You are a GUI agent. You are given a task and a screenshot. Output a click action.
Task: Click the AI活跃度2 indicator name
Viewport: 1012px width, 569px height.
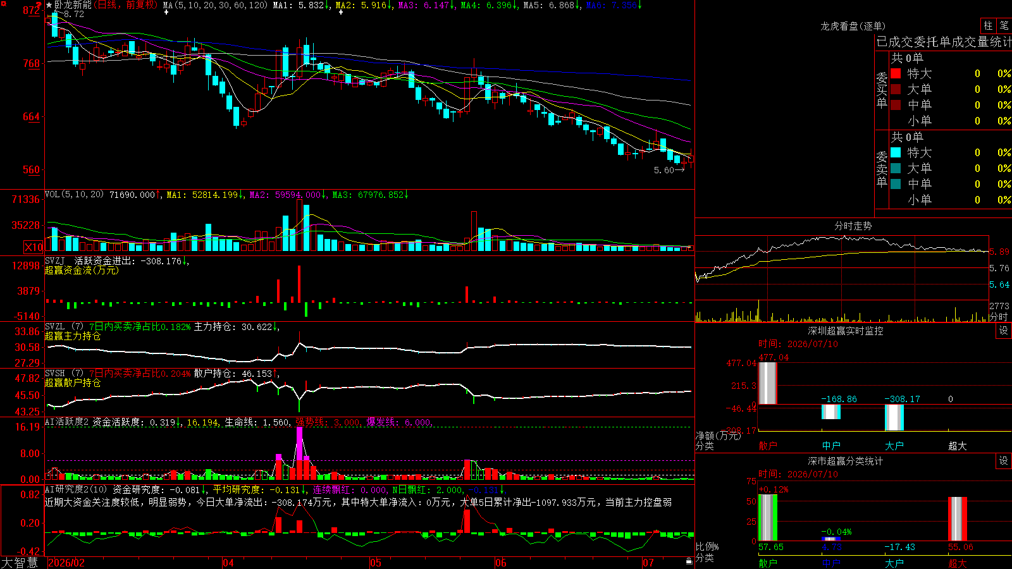[67, 422]
